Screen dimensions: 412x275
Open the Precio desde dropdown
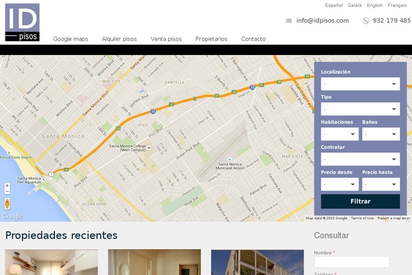[340, 184]
